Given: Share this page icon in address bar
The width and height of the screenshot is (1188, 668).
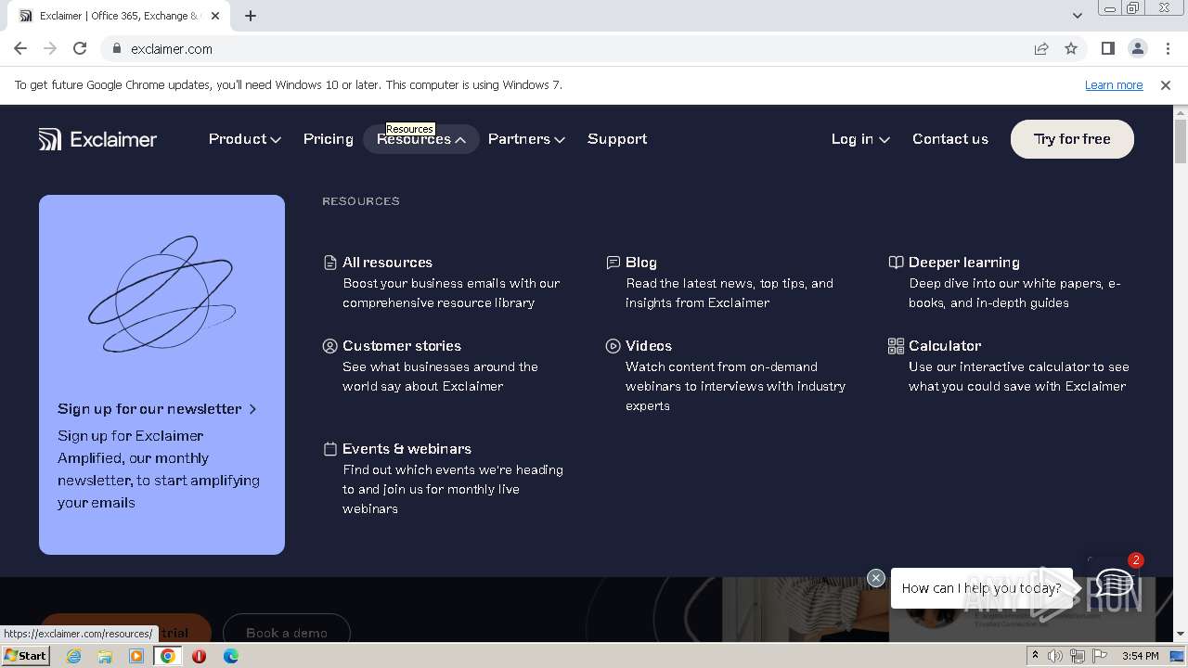Looking at the screenshot, I should (x=1041, y=48).
